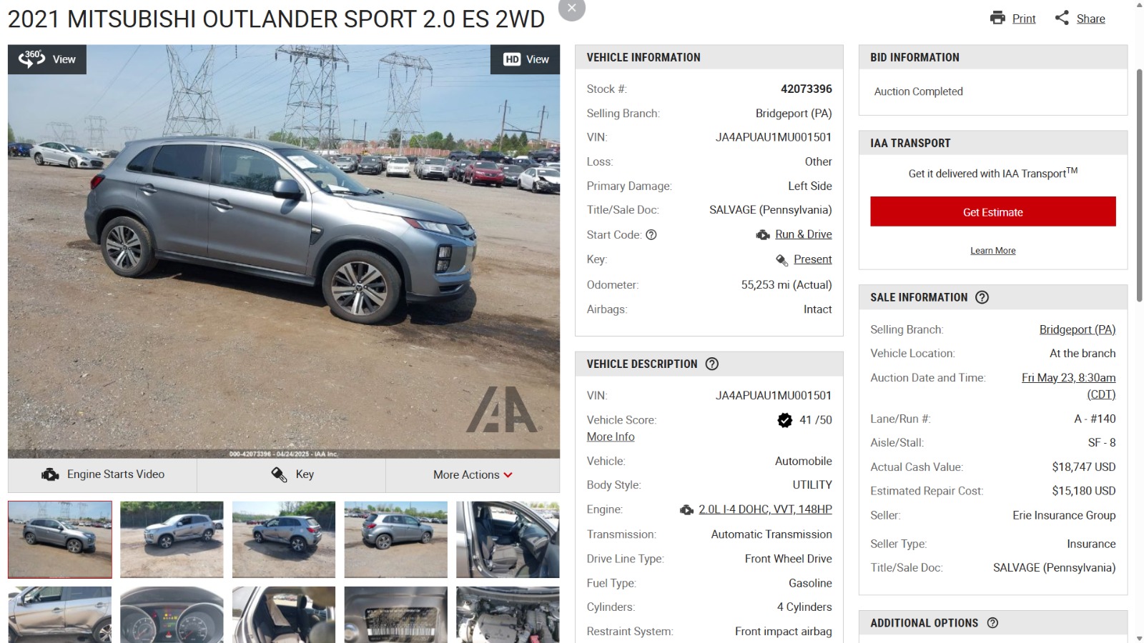Open the More Info vehicle score link

point(611,437)
